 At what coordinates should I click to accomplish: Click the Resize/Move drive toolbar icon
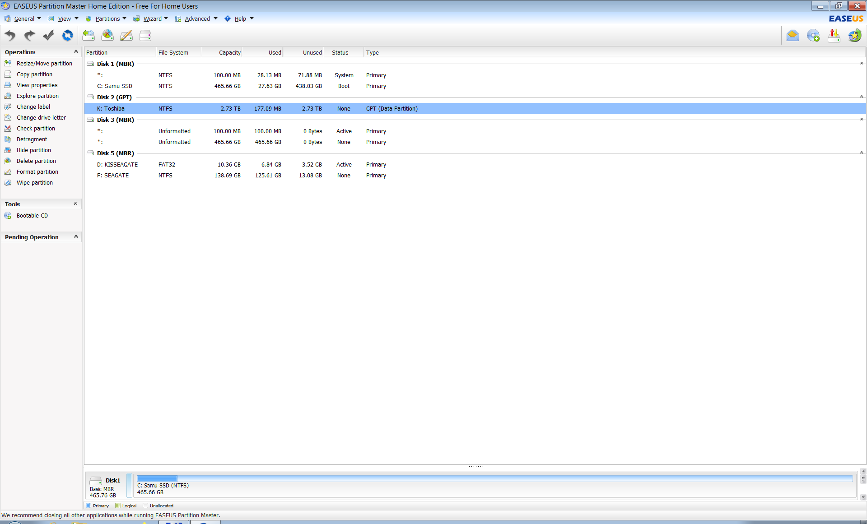(89, 35)
